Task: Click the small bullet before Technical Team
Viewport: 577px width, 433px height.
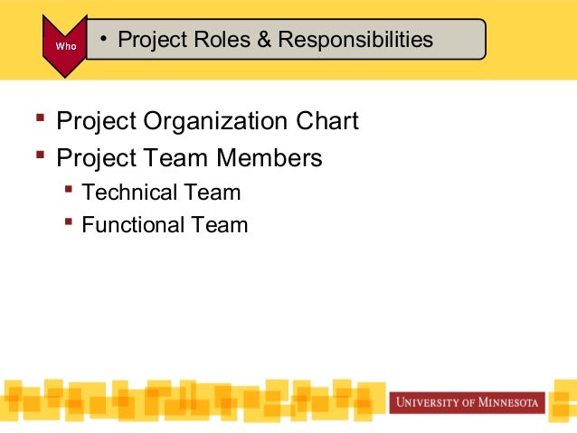Action: [69, 189]
